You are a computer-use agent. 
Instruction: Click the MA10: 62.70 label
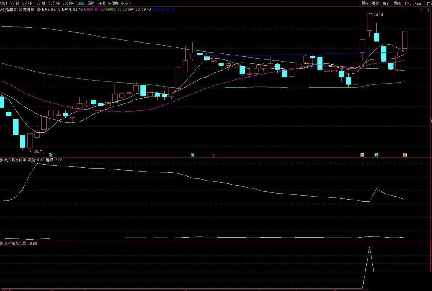point(72,9)
